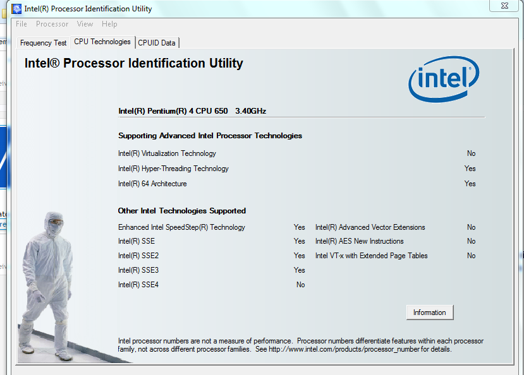Close the Processor Identification Utility window

[x=504, y=6]
